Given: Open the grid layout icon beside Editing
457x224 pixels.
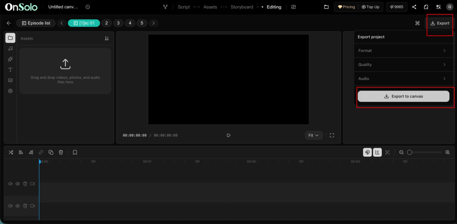Looking at the screenshot, I should [294, 7].
